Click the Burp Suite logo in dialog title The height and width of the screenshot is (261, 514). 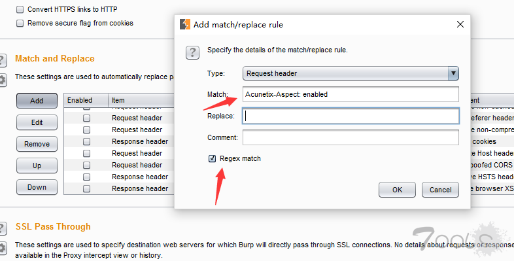[185, 24]
